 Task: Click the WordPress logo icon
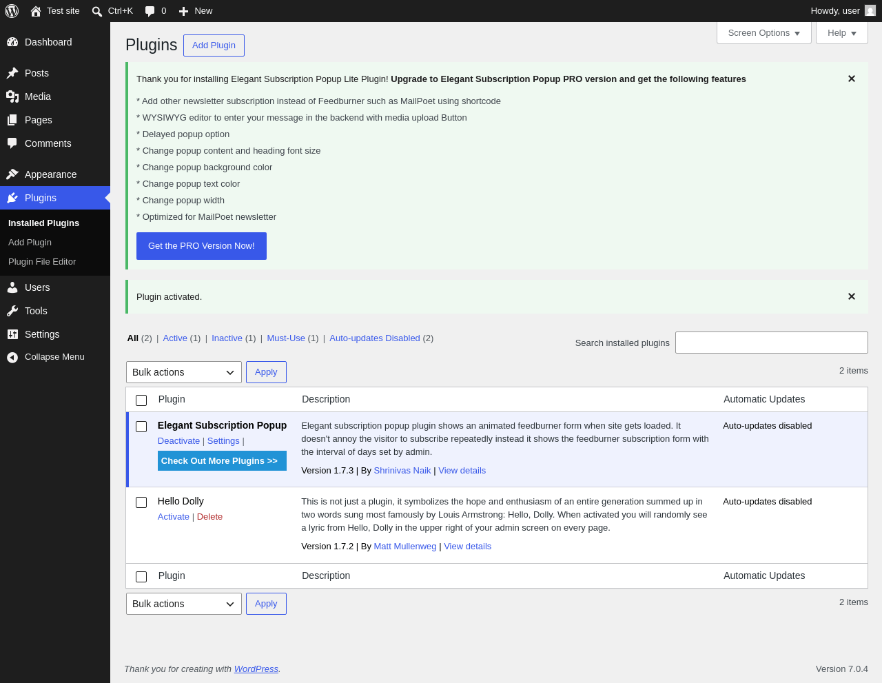(x=12, y=11)
